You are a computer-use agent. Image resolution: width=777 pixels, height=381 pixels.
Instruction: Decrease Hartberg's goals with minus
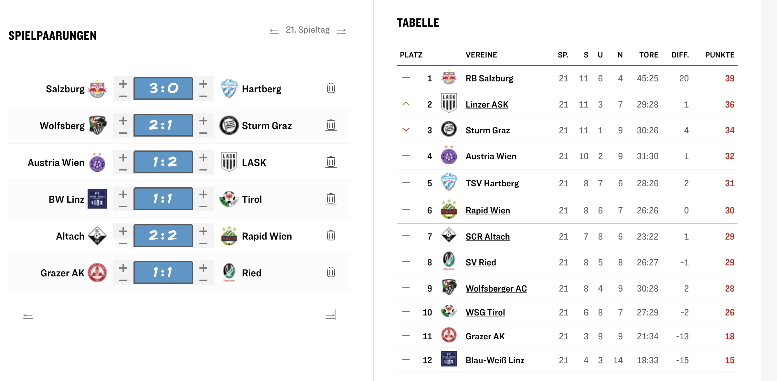click(203, 96)
